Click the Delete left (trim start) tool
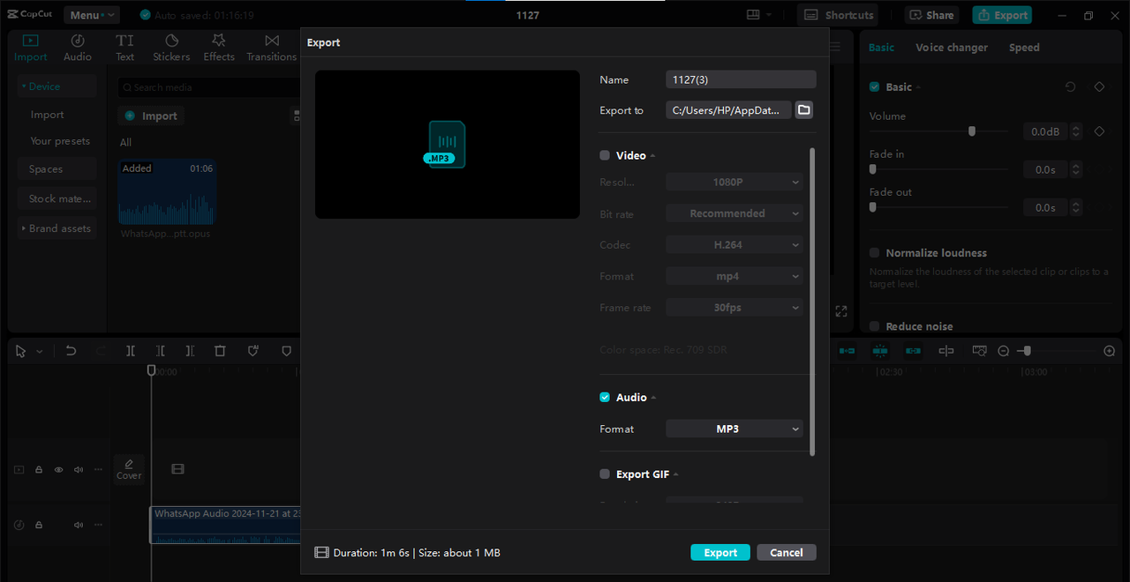Screen dimensions: 1130x582 pyautogui.click(x=161, y=351)
